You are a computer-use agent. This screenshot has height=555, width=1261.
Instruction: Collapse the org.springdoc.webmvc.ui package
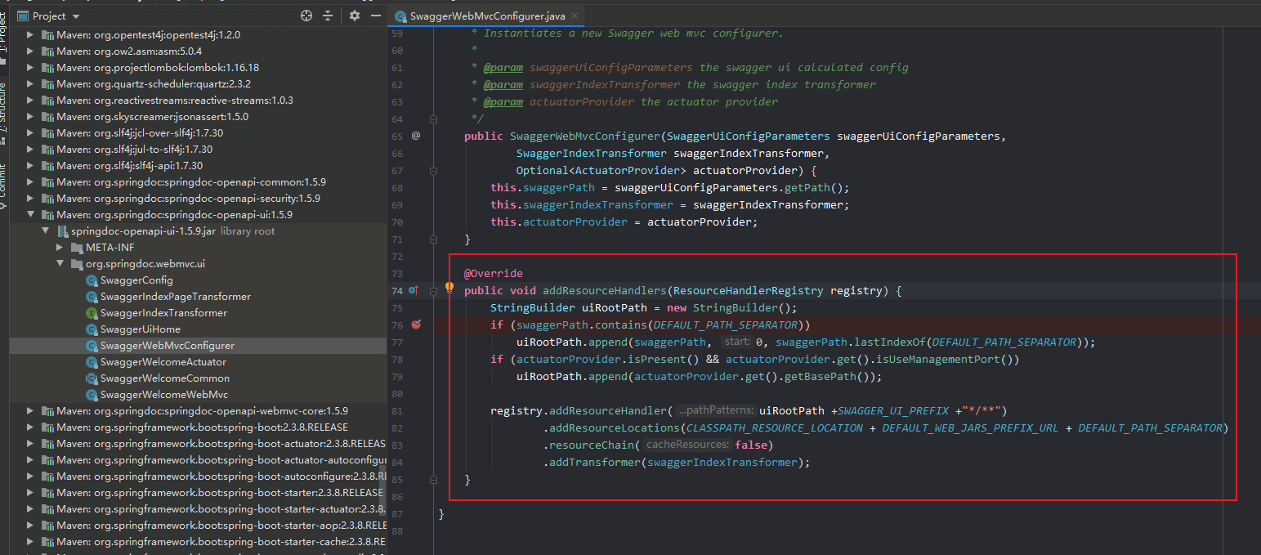click(60, 264)
